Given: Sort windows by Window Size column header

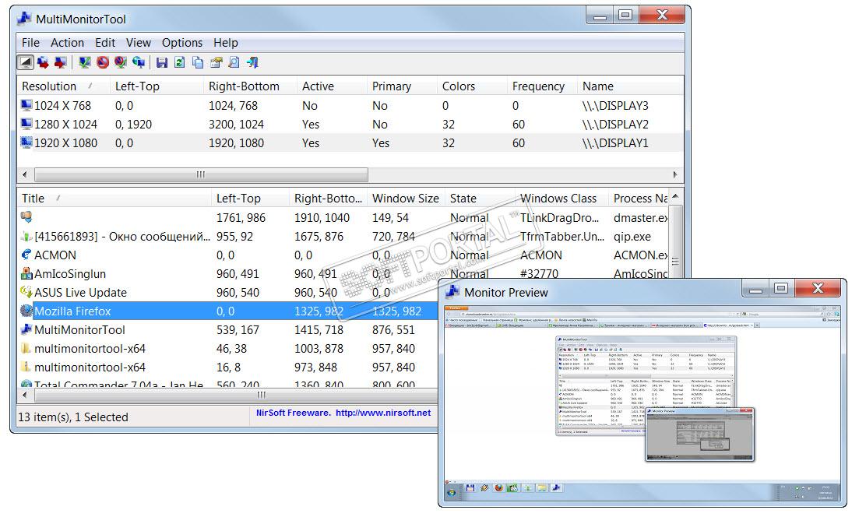Looking at the screenshot, I should (406, 199).
